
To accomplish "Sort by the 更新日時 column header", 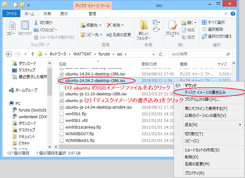I will coord(149,64).
